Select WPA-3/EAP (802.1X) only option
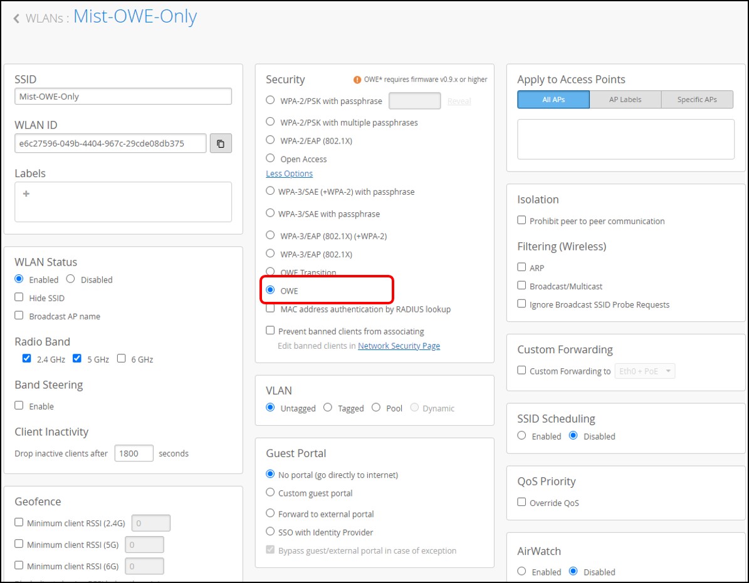 pos(270,254)
